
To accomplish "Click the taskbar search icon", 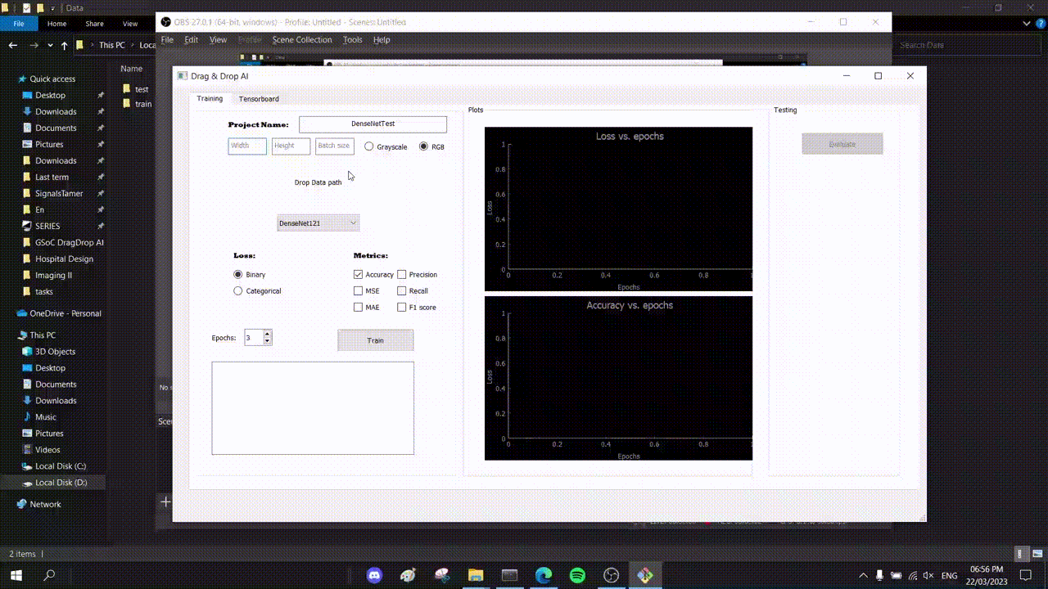I will click(x=49, y=576).
